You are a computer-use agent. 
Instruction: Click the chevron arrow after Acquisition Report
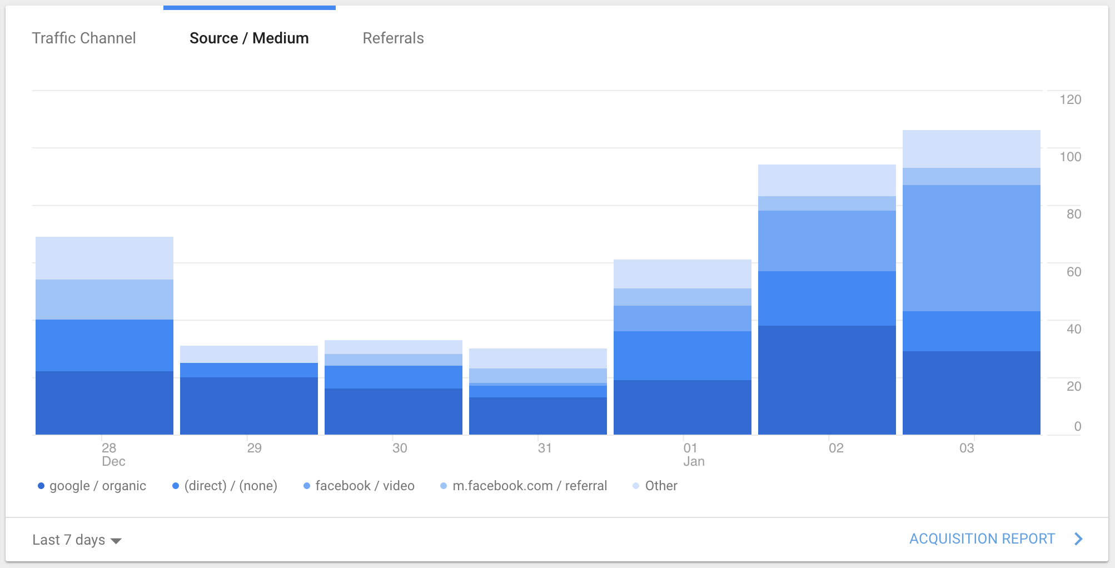point(1078,539)
